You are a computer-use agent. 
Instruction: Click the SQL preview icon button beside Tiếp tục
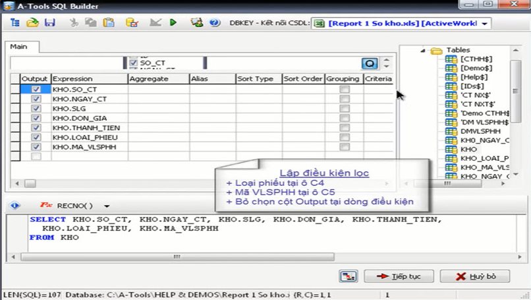[349, 276]
